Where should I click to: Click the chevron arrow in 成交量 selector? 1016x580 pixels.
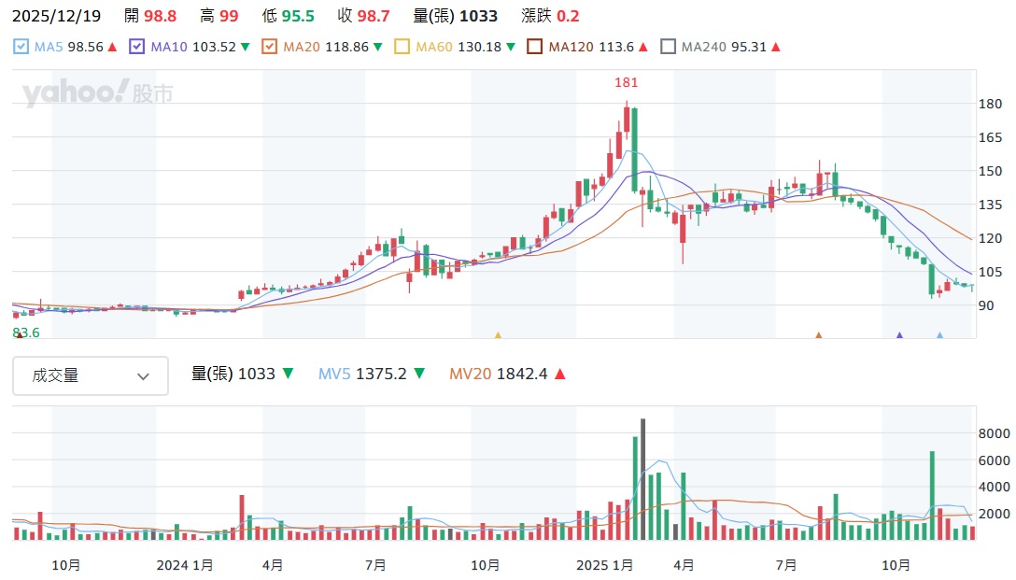(x=143, y=376)
